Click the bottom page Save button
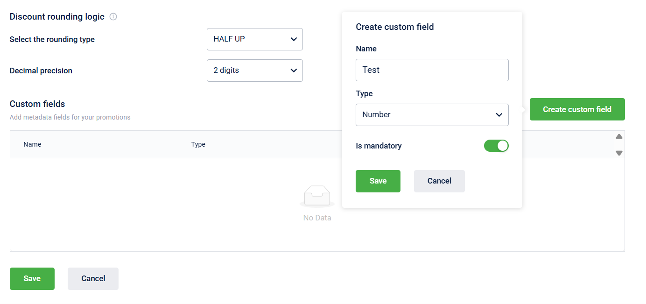646x304 pixels. coord(32,279)
